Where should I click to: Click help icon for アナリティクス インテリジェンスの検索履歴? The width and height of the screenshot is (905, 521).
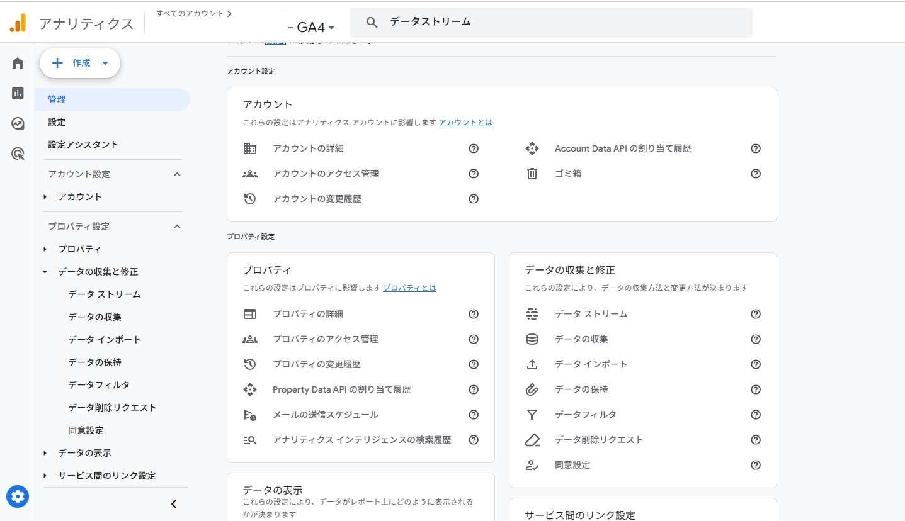tap(474, 440)
